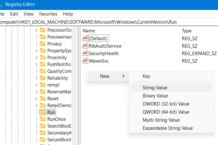This screenshot has height=145, width=218.
Task: Select the RtkAudUService value name
Action: (x=105, y=46)
